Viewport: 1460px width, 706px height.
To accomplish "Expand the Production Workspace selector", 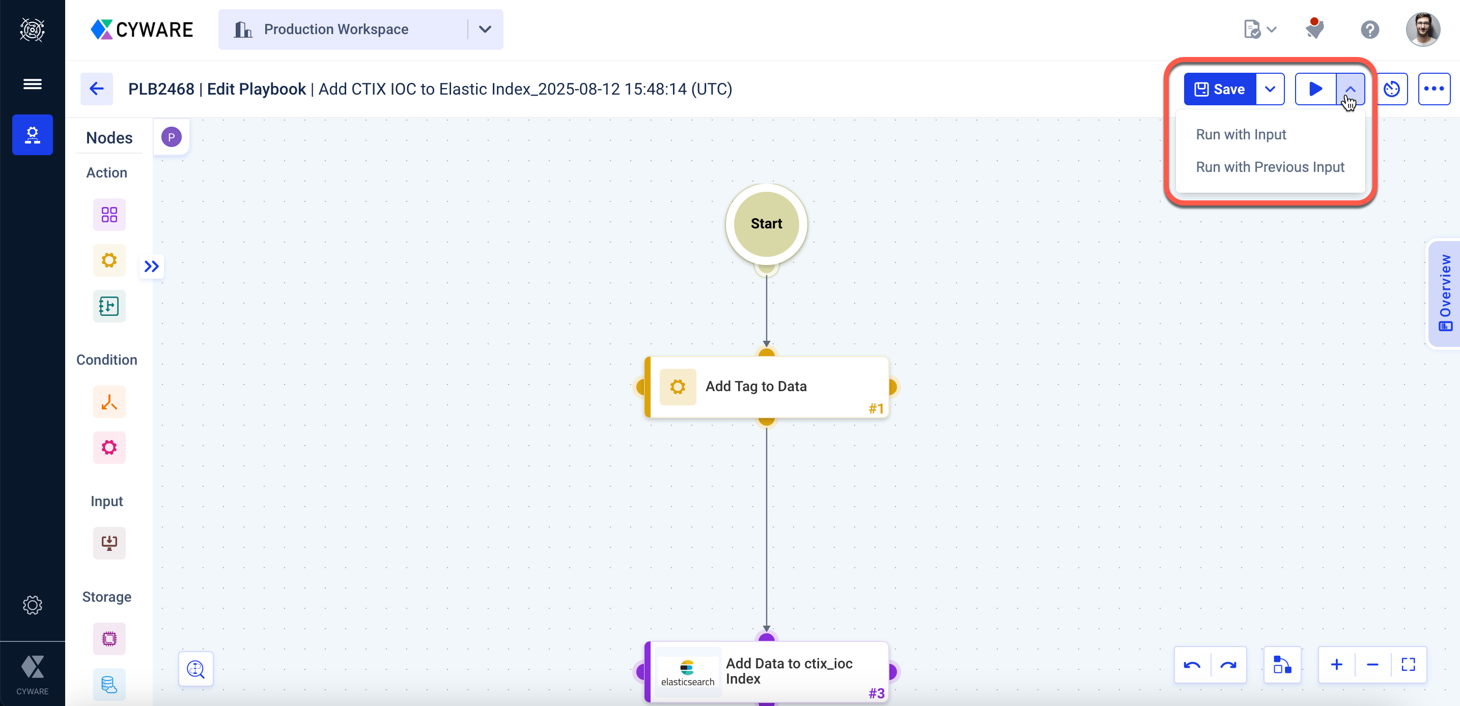I will (x=485, y=29).
